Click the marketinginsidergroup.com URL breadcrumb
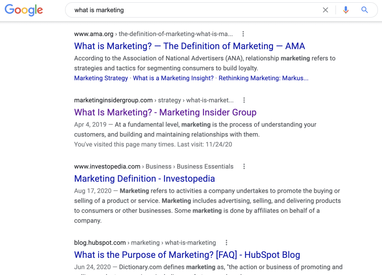Screen dimensions: 382x275 [113, 100]
